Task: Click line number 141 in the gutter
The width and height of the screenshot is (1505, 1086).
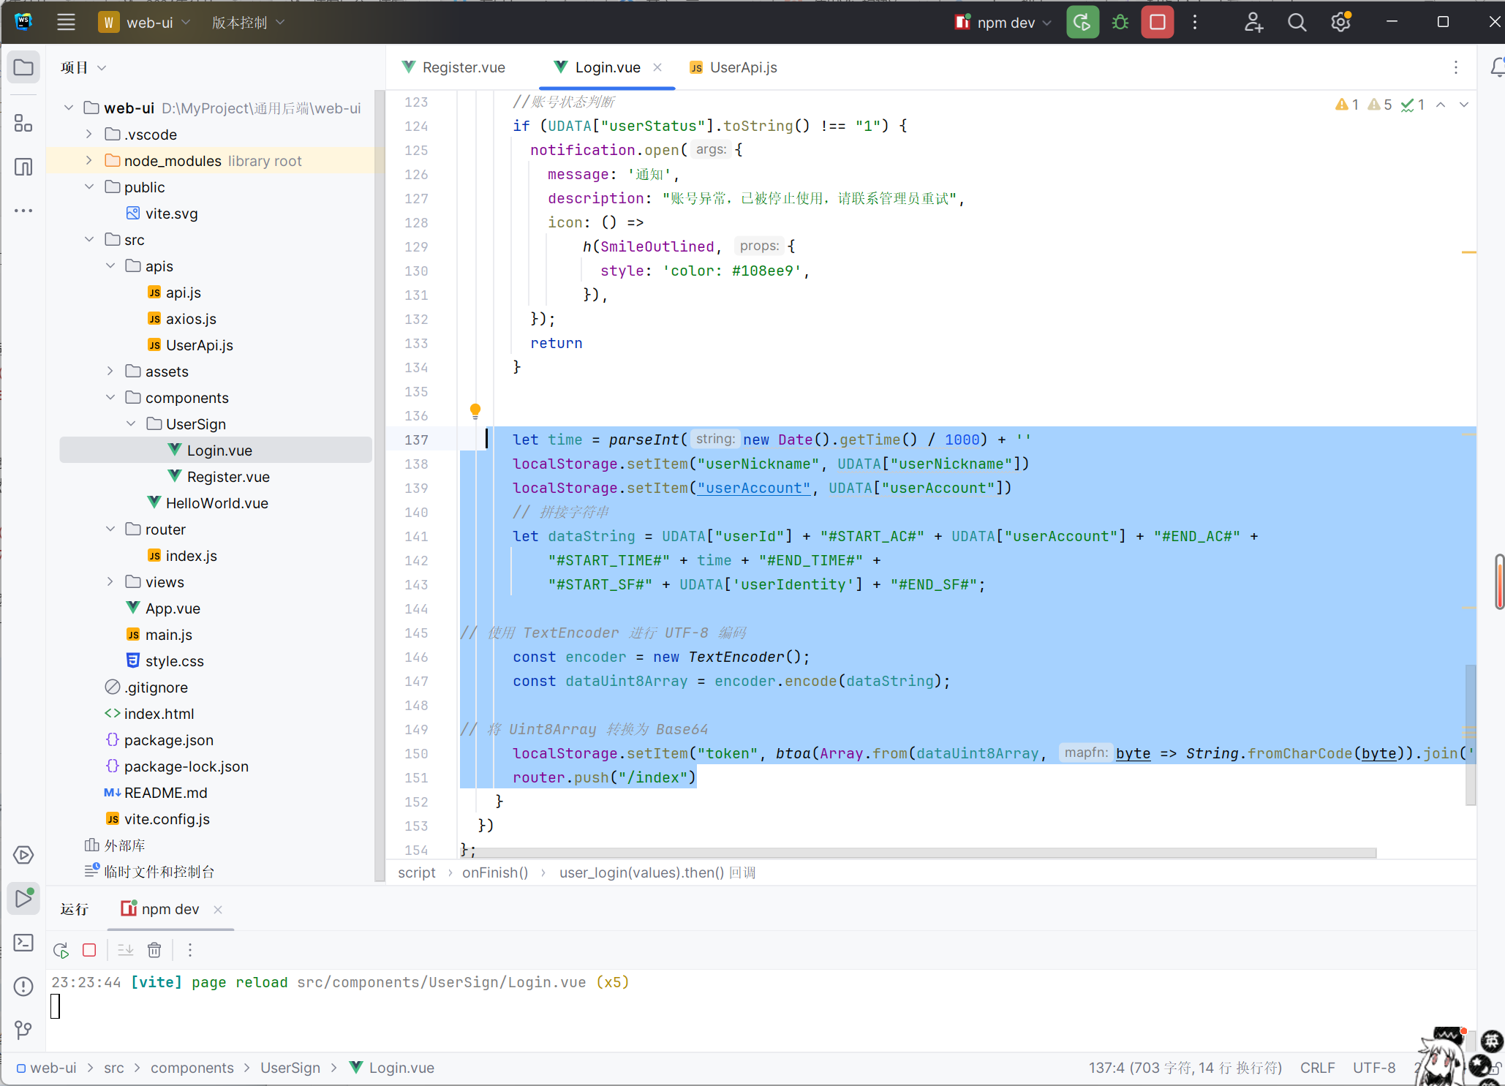Action: pyautogui.click(x=416, y=536)
